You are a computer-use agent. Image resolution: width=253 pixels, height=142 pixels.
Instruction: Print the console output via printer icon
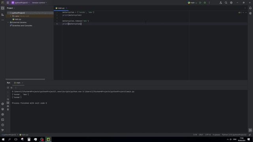[8, 106]
